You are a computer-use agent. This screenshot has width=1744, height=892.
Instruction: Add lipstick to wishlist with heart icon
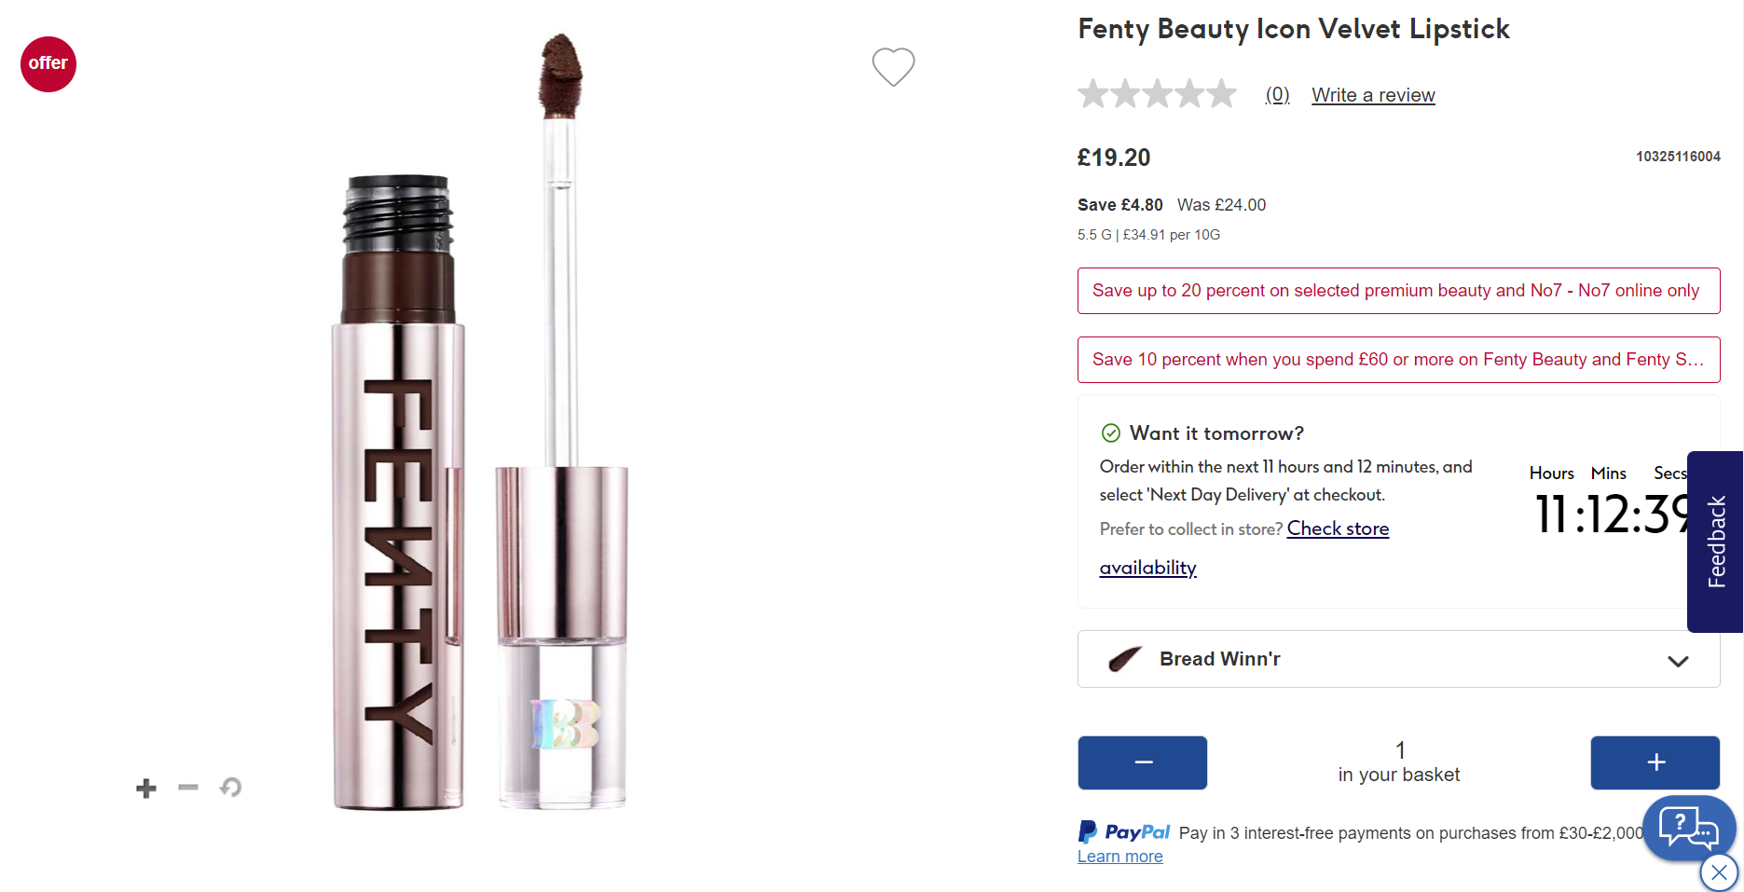coord(893,67)
